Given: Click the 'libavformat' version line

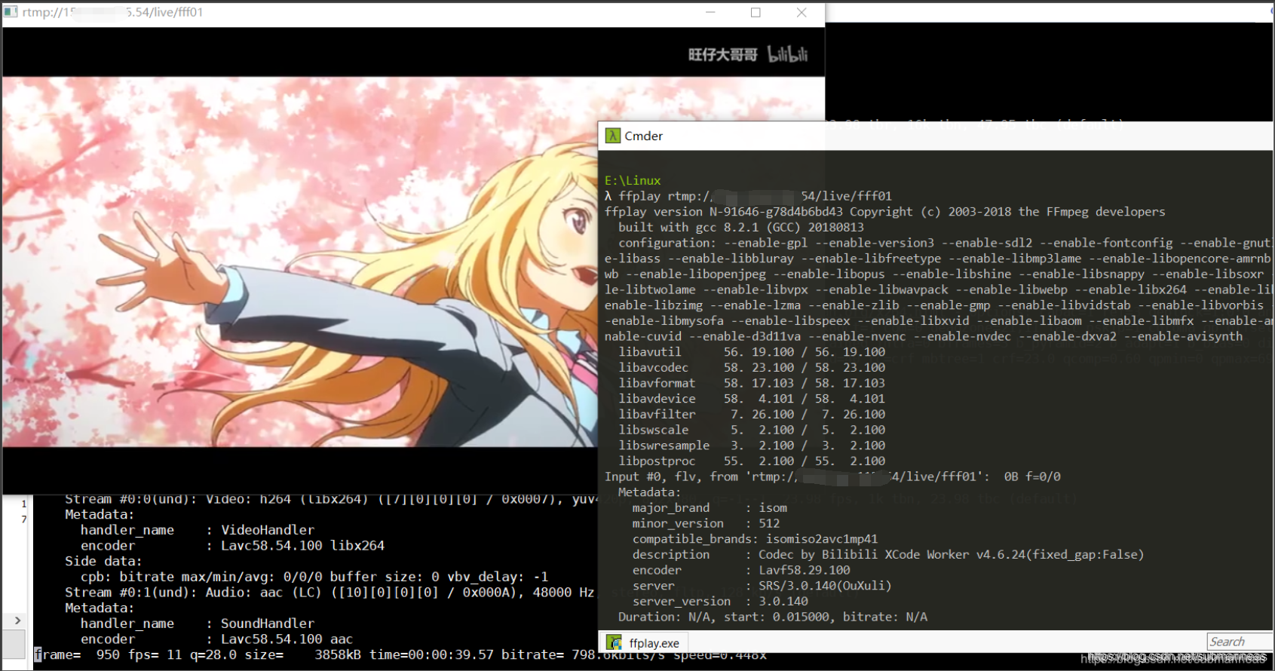Looking at the screenshot, I should tap(752, 383).
